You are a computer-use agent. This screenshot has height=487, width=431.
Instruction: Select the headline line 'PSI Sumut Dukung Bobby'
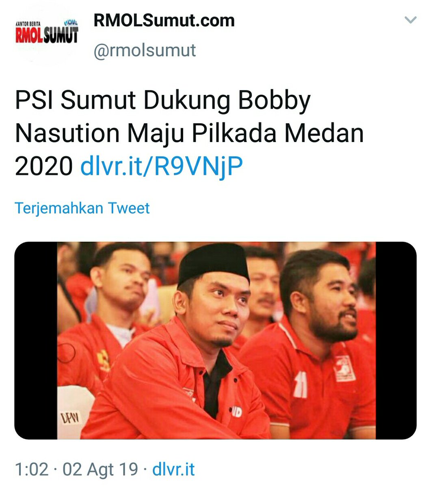(x=162, y=100)
